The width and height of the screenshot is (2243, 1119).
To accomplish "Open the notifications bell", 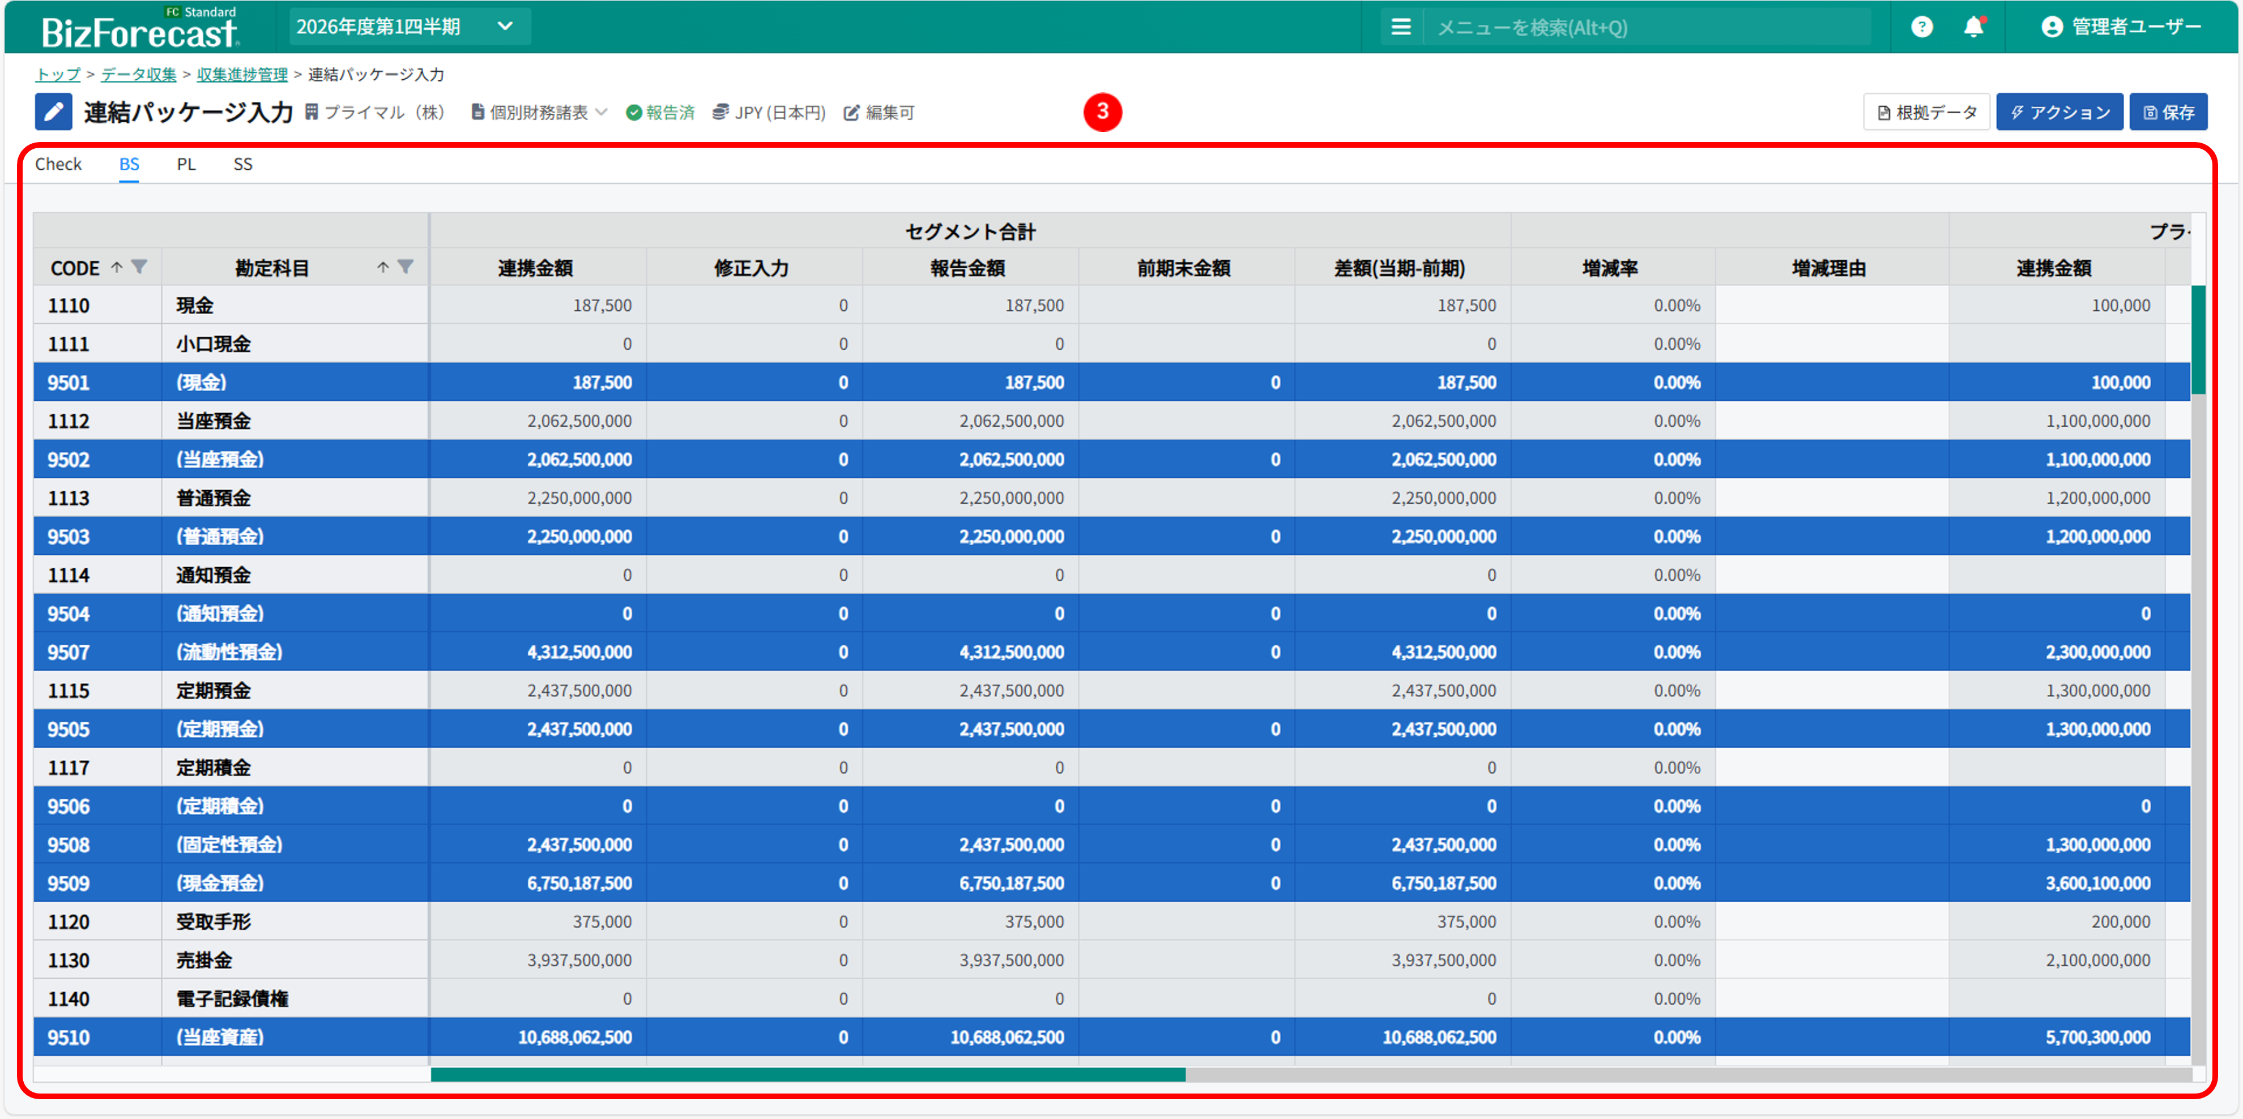I will [1973, 27].
